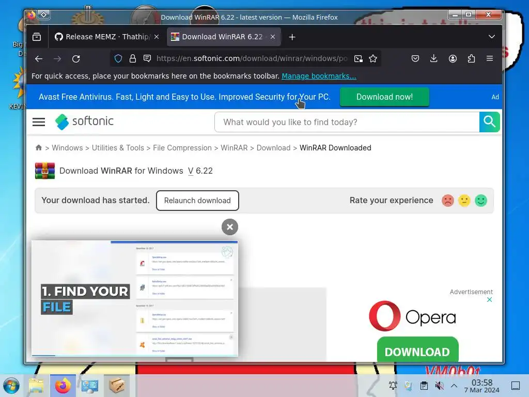Open the WinRAR breadcrumb link
The image size is (529, 397).
coord(234,148)
